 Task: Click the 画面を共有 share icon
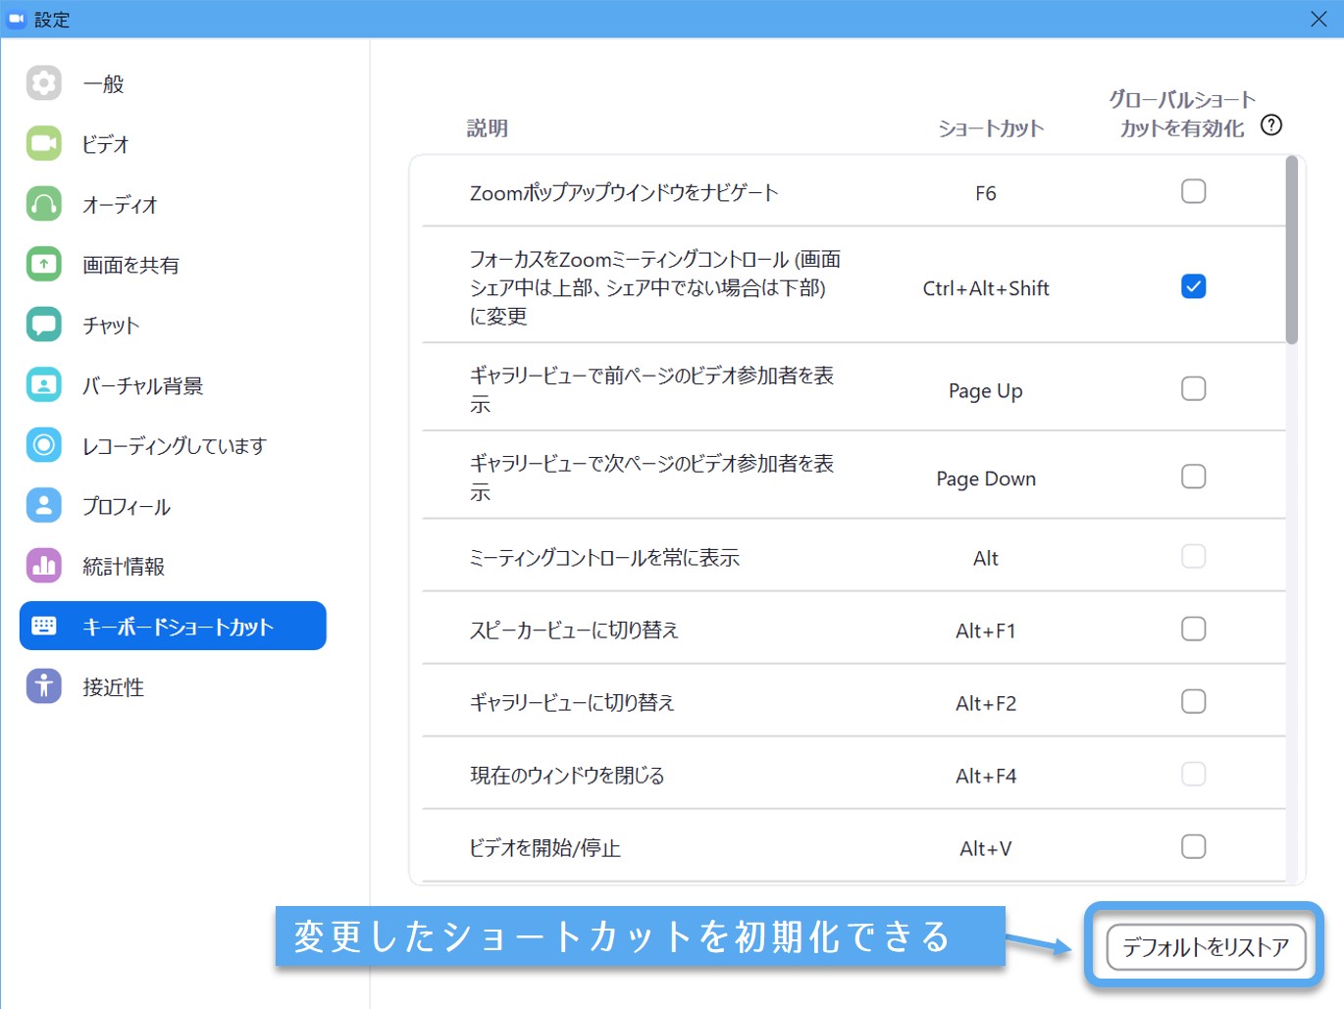click(x=44, y=264)
